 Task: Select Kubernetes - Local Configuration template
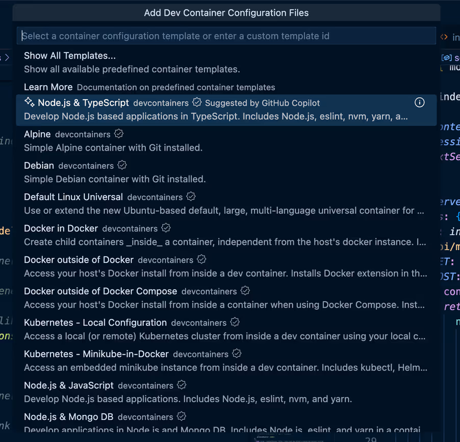[226, 330]
